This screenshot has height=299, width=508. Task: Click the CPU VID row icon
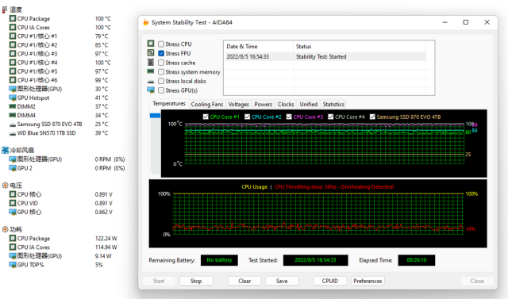13,203
